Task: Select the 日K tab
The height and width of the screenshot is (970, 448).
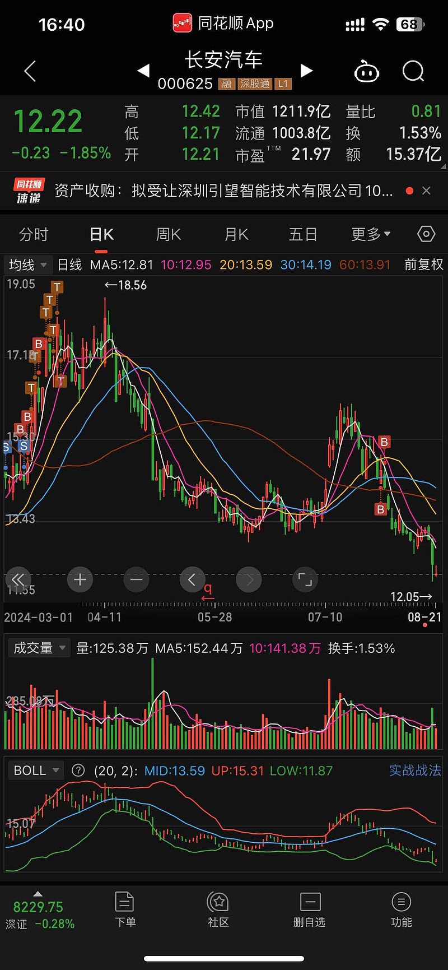Action: click(102, 234)
